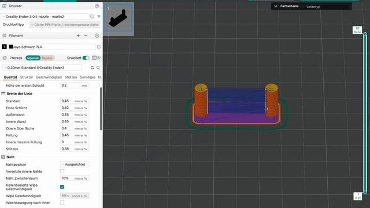Click the Standard line width field

[75, 101]
